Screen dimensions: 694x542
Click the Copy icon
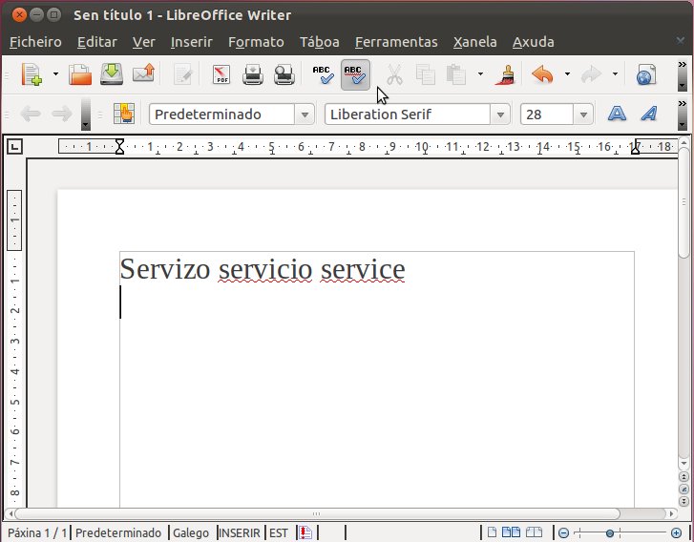tap(426, 74)
